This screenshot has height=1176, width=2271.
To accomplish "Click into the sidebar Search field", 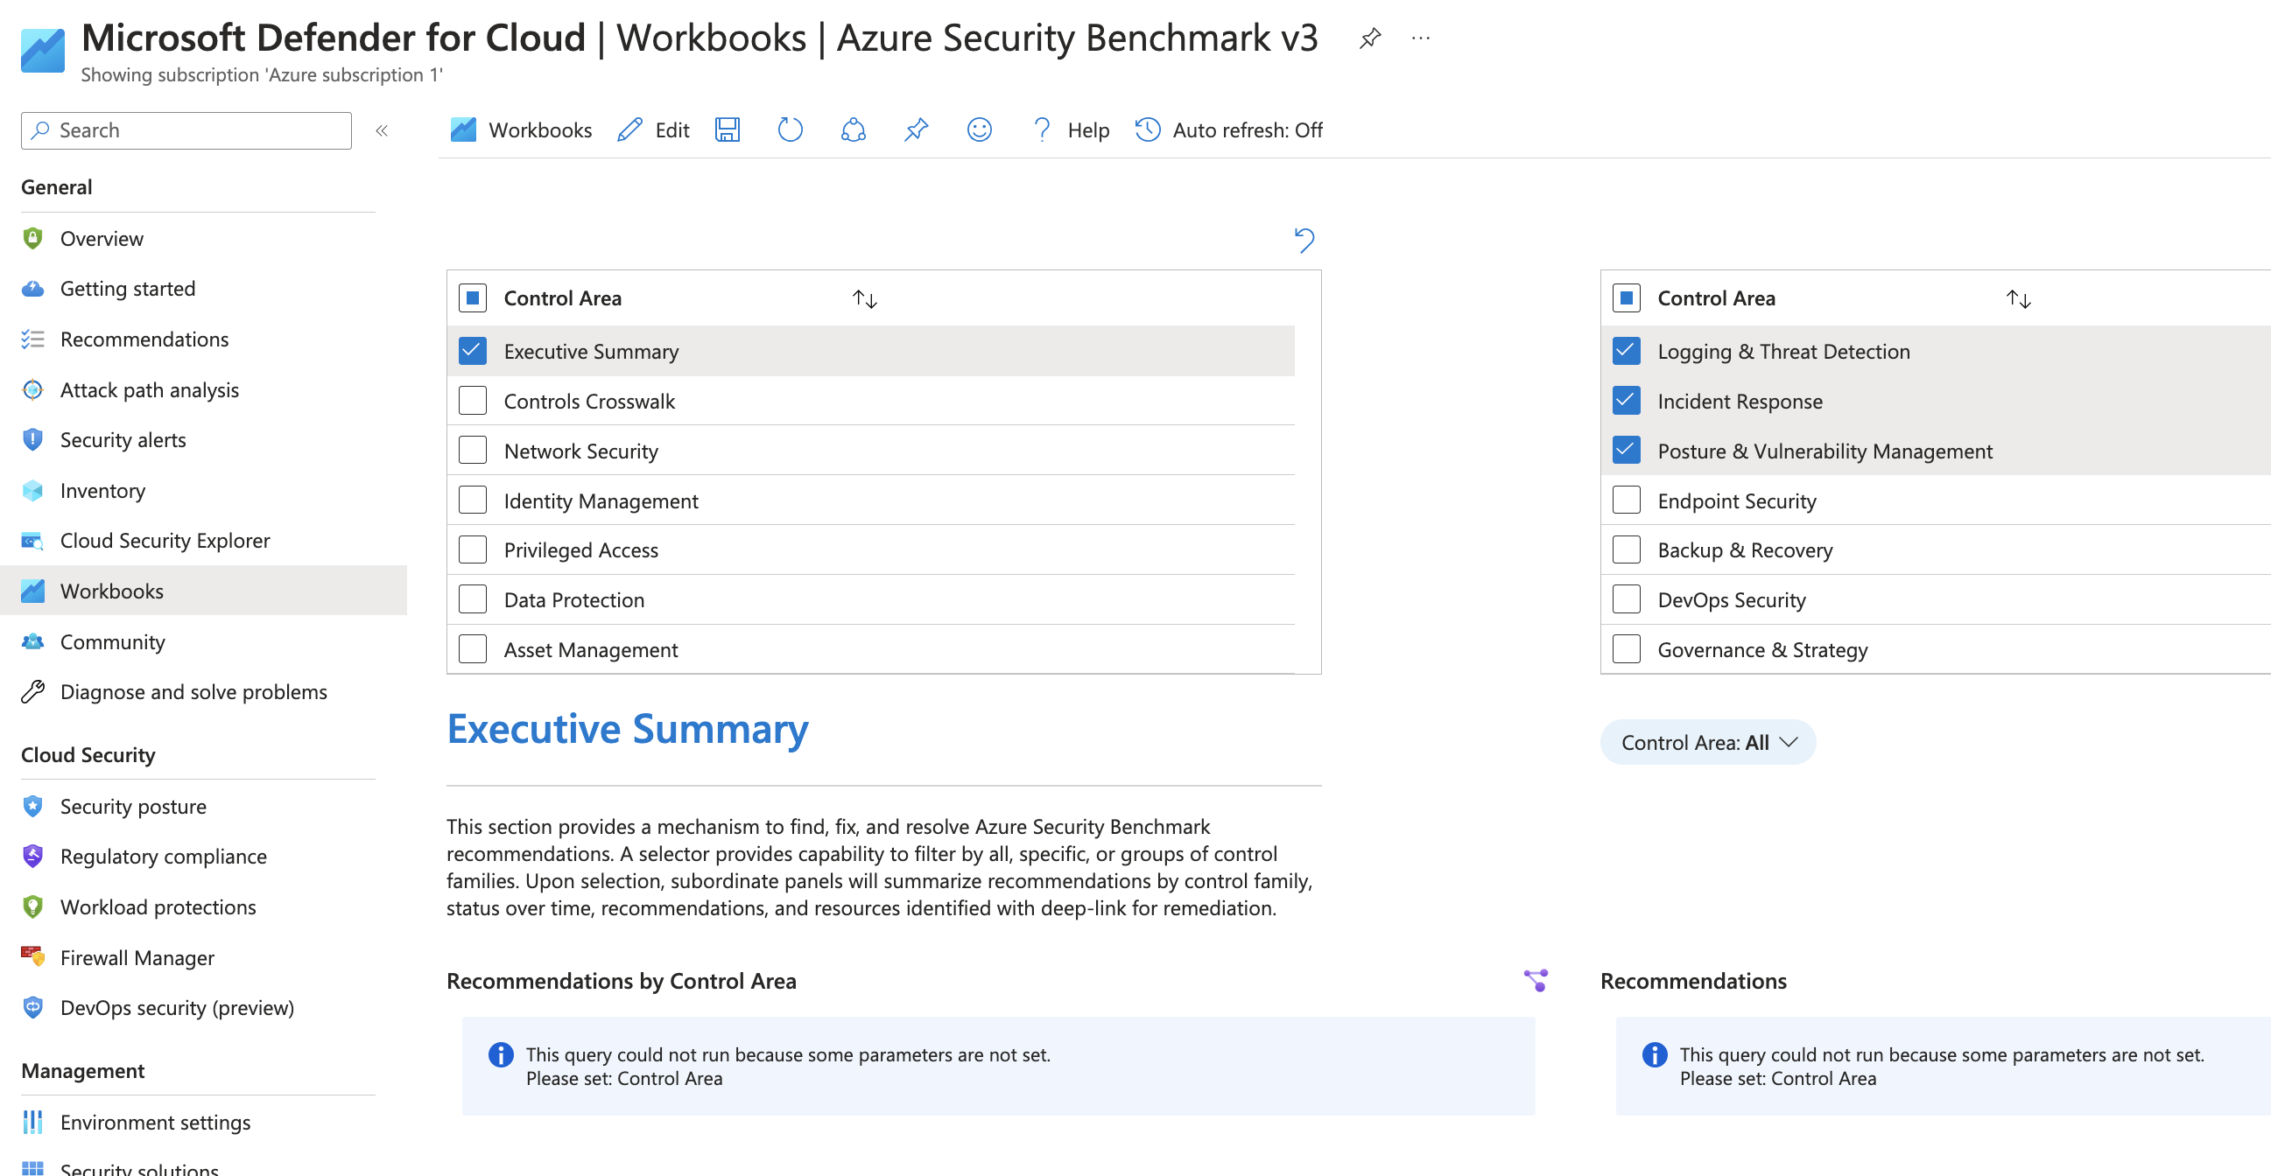I will (x=186, y=130).
